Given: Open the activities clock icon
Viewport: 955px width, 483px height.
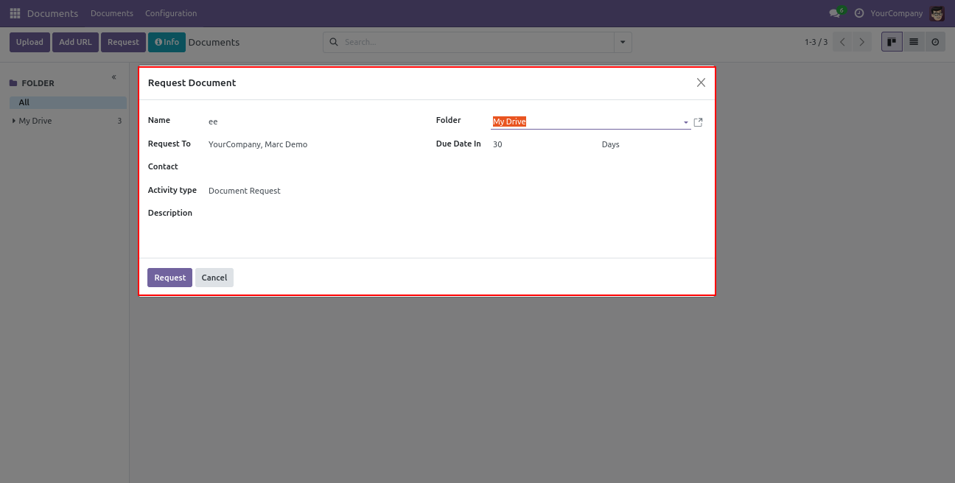Looking at the screenshot, I should click(x=859, y=13).
